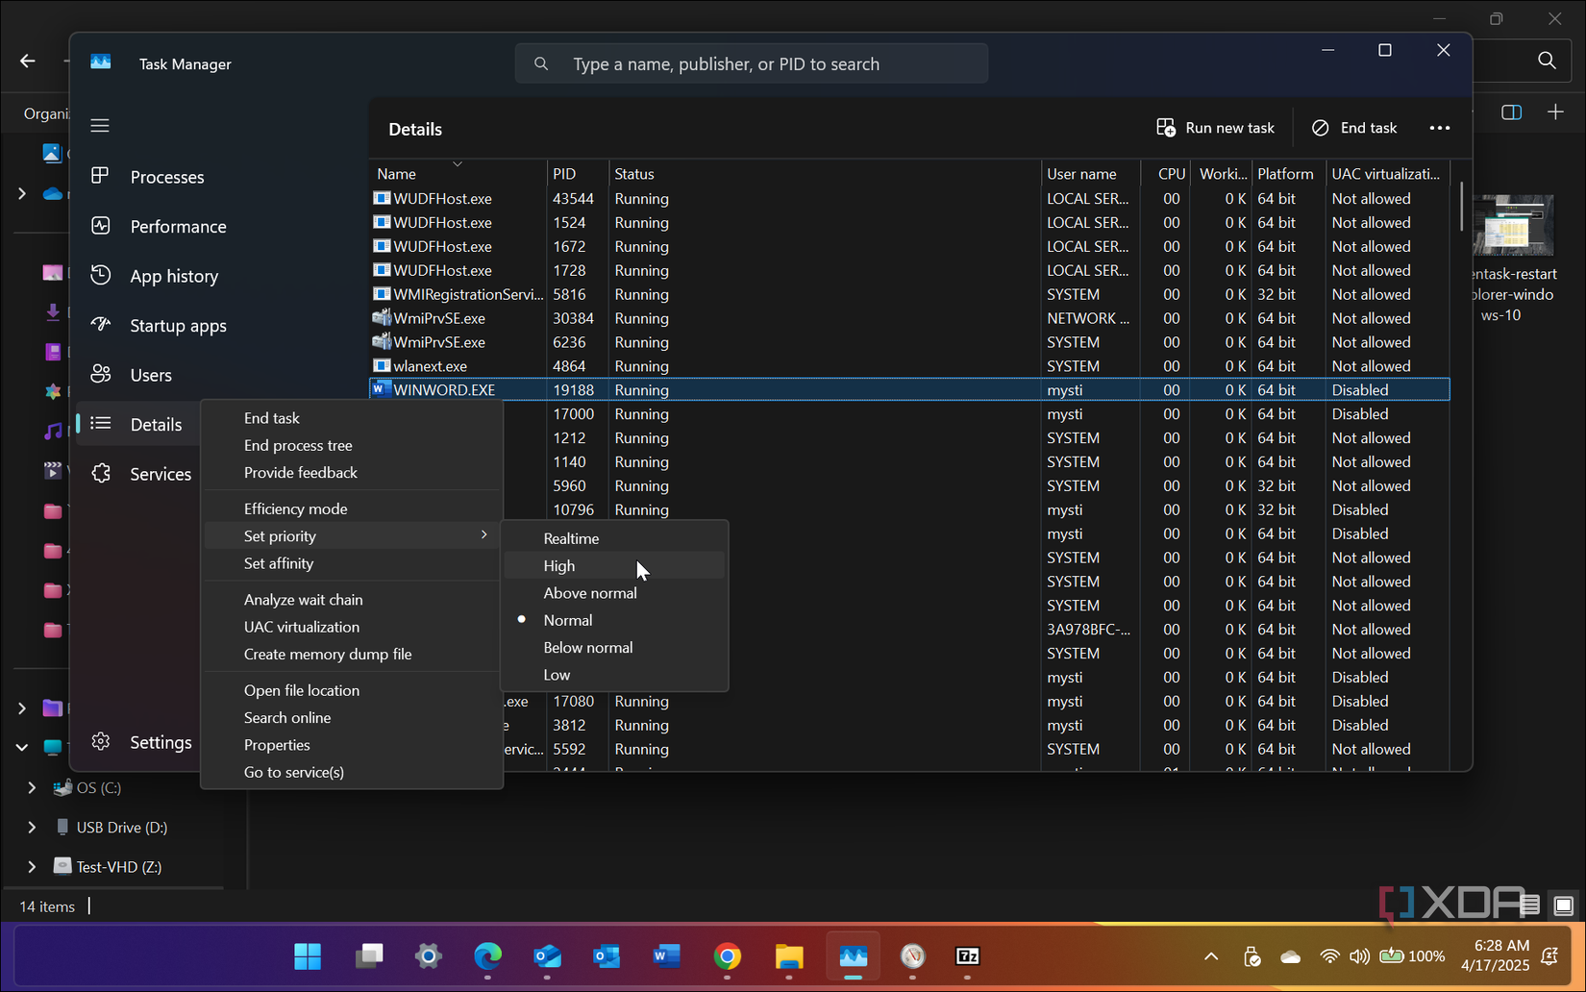Select Below normal priority
Image resolution: width=1586 pixels, height=992 pixels.
(x=614, y=647)
